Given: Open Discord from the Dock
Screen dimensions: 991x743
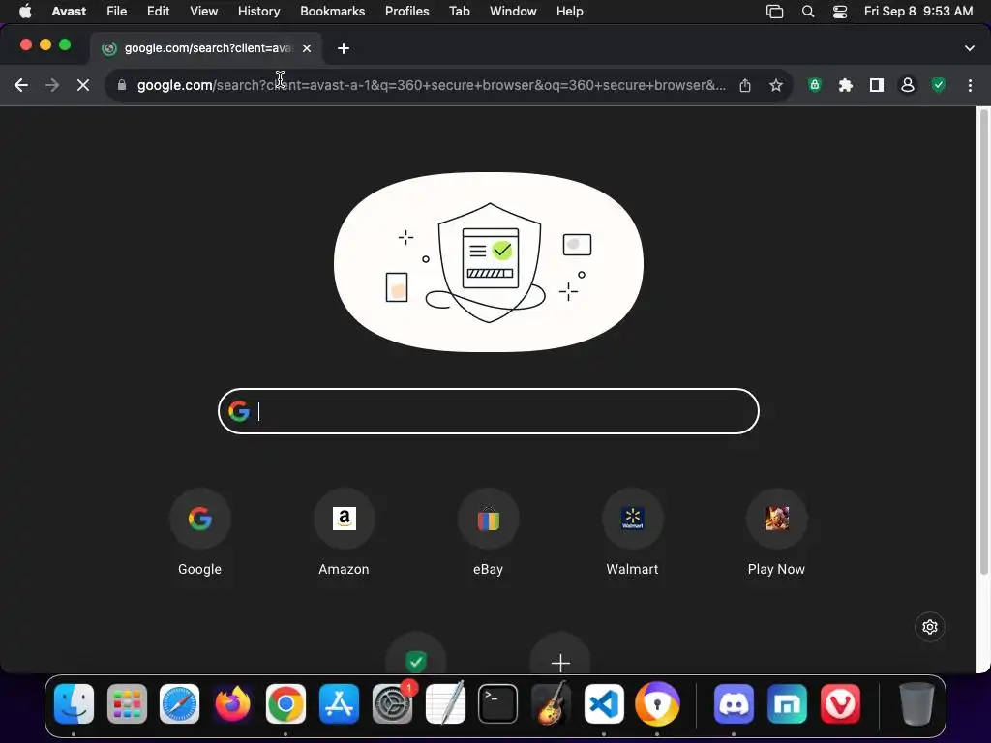Looking at the screenshot, I should pos(734,704).
